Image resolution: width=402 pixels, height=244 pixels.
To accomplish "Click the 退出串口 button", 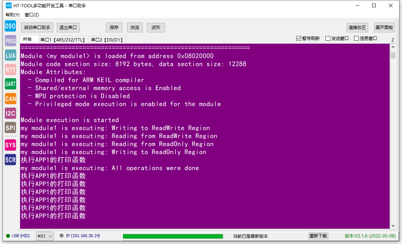I will (x=68, y=27).
